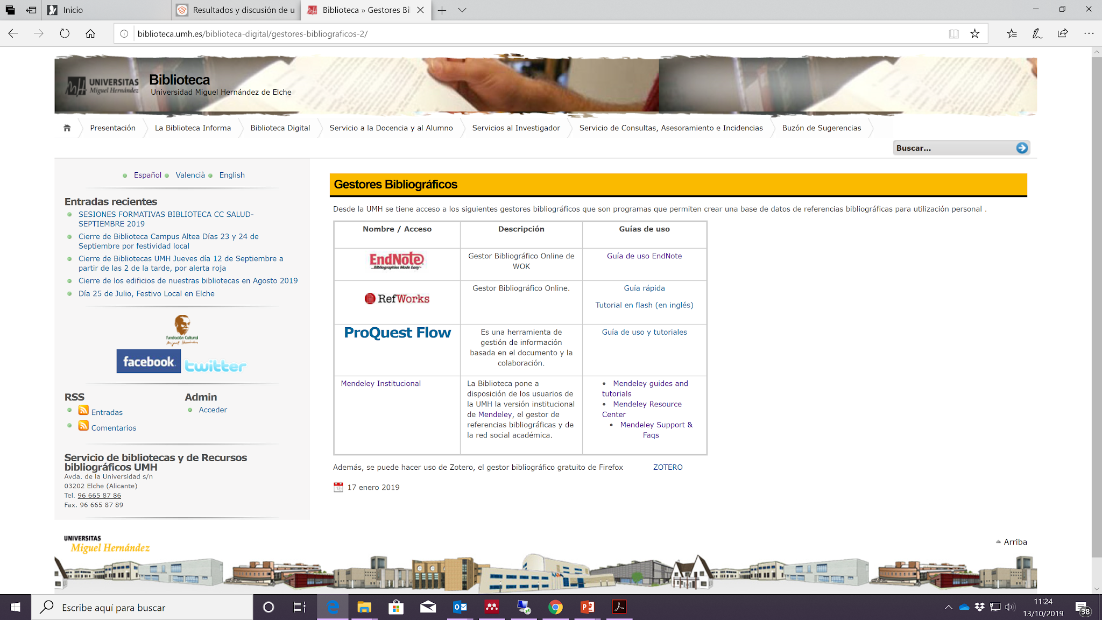
Task: Add page to favorites with star icon
Action: tap(974, 34)
